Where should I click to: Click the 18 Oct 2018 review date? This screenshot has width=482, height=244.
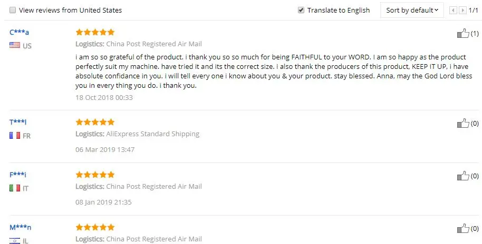104,97
